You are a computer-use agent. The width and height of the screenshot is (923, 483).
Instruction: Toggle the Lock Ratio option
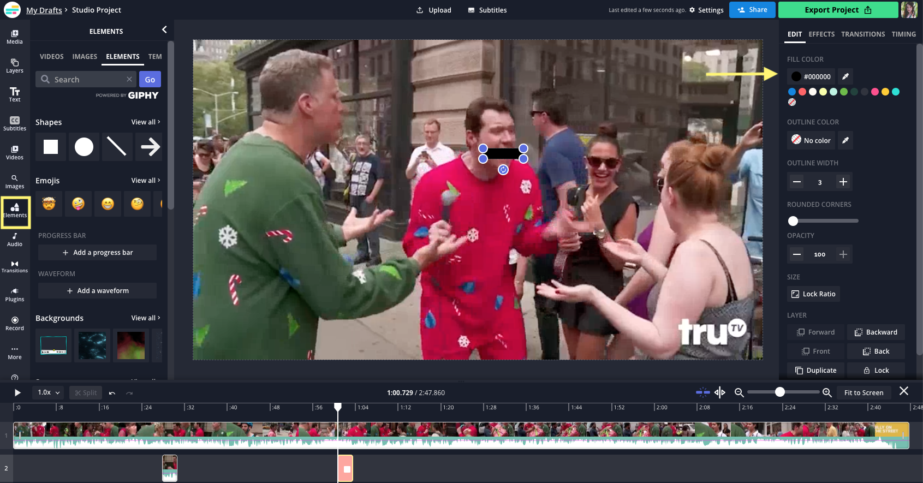point(813,294)
